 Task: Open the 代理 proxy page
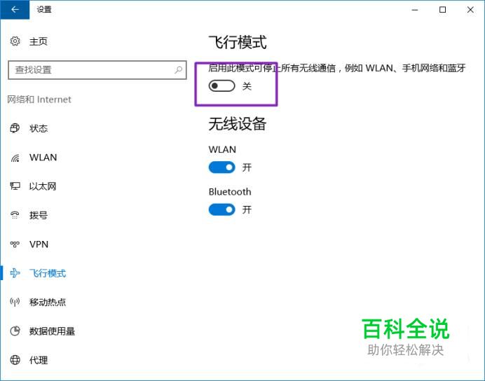(39, 360)
